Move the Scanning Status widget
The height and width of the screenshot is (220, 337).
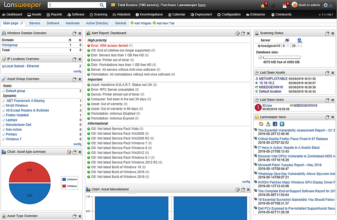(x=327, y=33)
